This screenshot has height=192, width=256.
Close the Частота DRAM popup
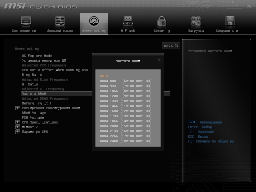point(159,60)
